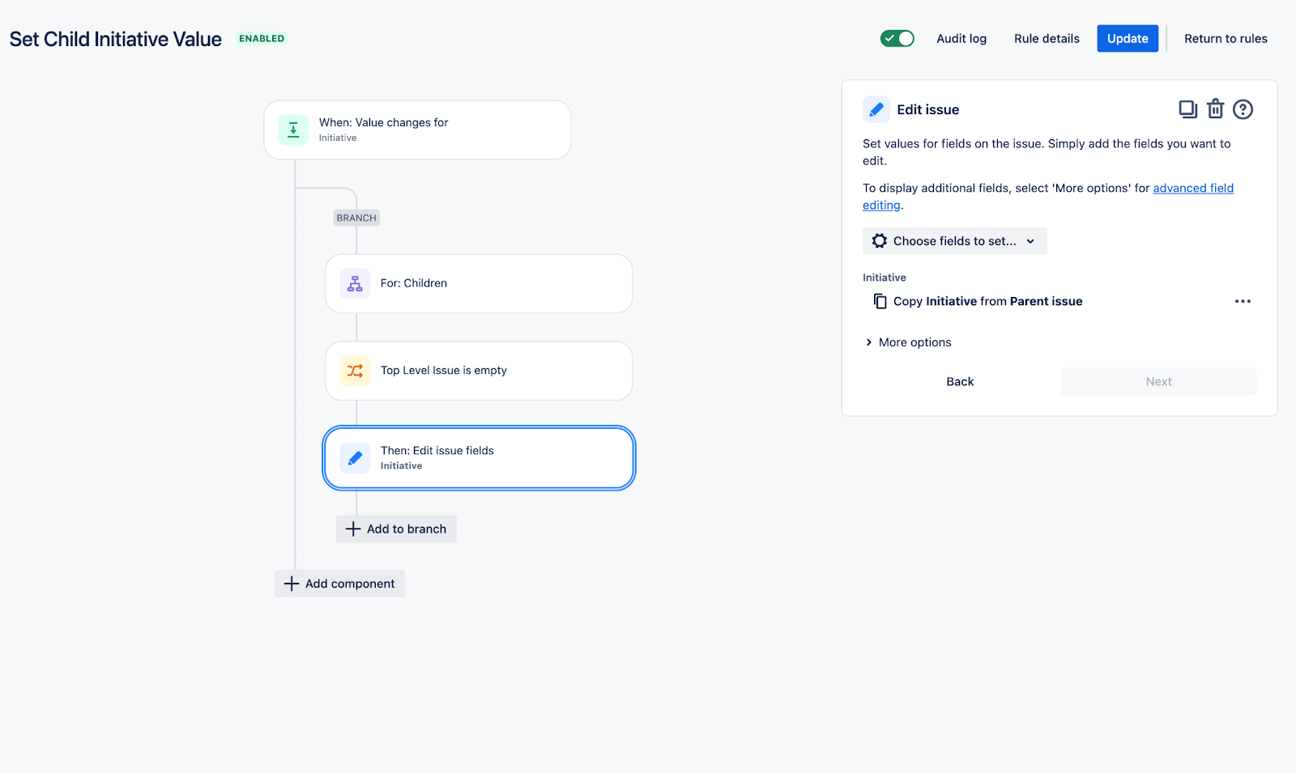Open Choose fields to set dropdown
Viewport: 1296px width, 773px height.
pyautogui.click(x=954, y=241)
